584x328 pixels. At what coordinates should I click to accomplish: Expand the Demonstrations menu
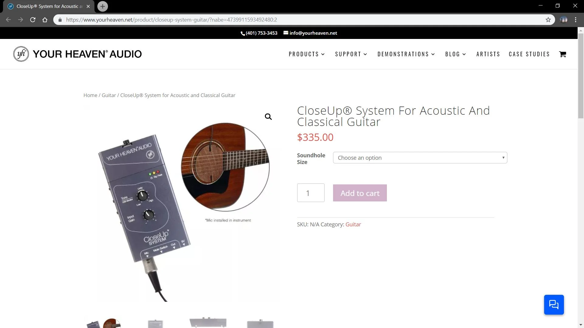point(406,54)
